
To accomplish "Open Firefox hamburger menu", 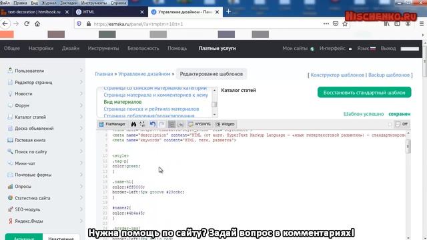I will tap(421, 24).
